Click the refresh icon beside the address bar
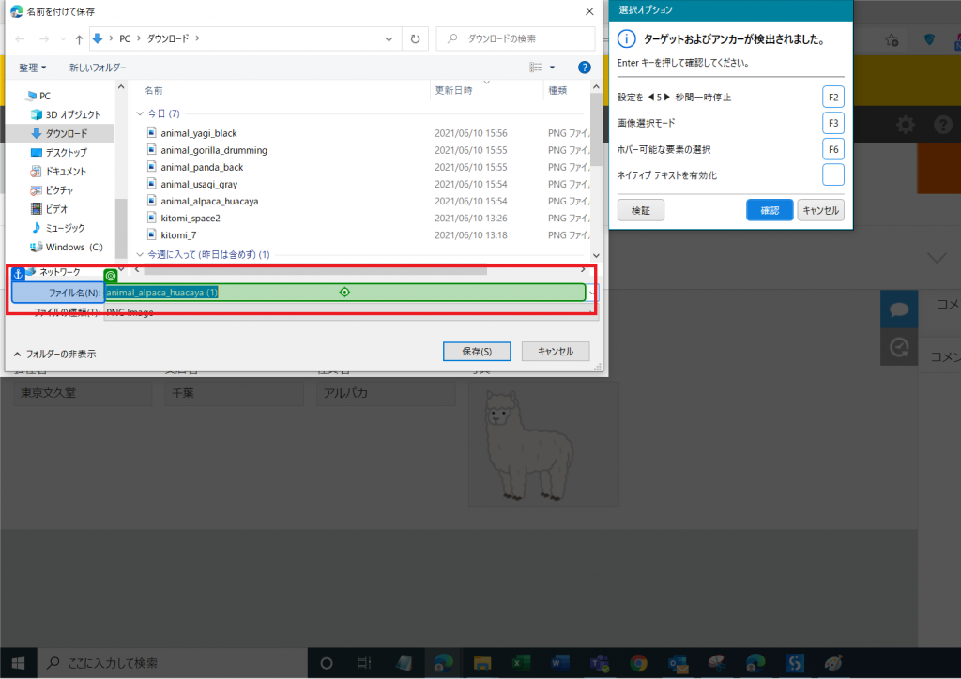Screen dimensions: 961x679 coord(415,38)
